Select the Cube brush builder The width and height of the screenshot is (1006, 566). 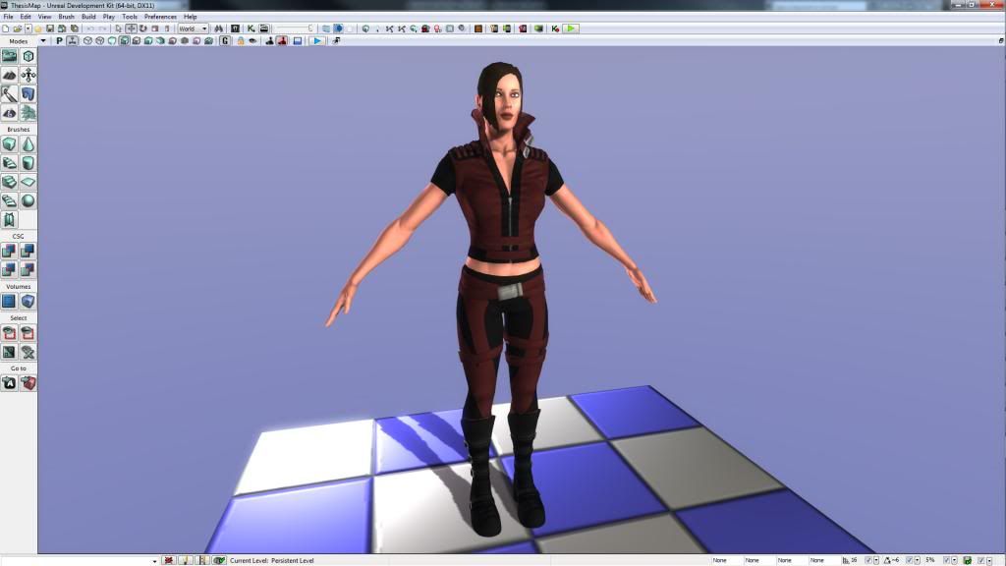click(10, 144)
